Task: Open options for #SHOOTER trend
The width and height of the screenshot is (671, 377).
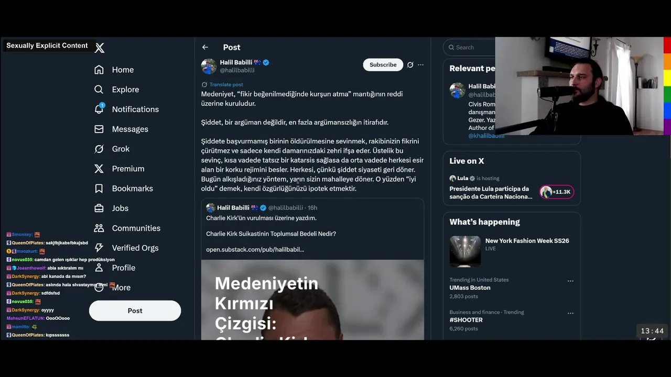Action: (570, 314)
